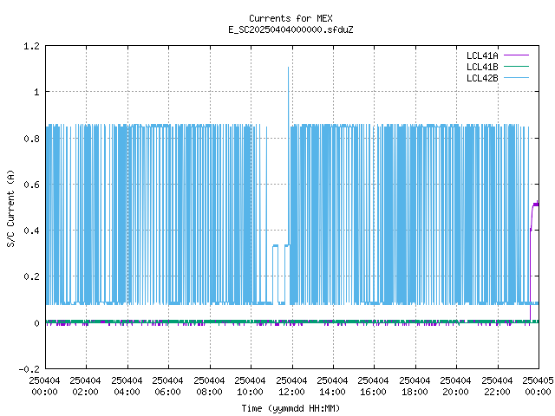
Task: Click the x-axis tick 250404 04:00
Action: tap(127, 387)
